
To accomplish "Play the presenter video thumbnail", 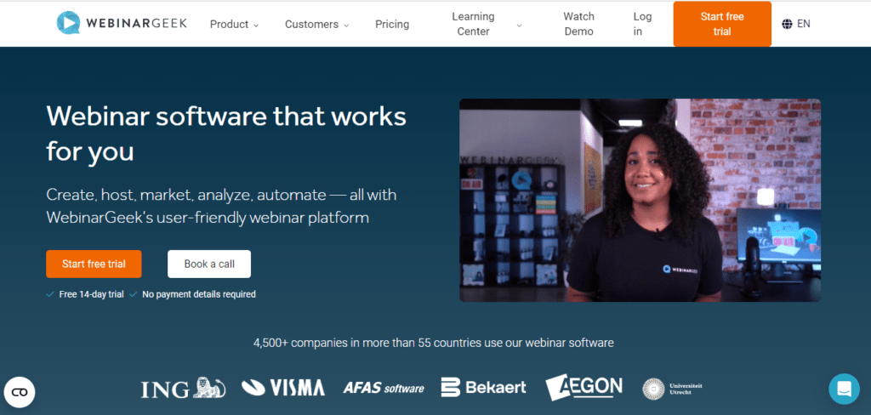I will (640, 201).
